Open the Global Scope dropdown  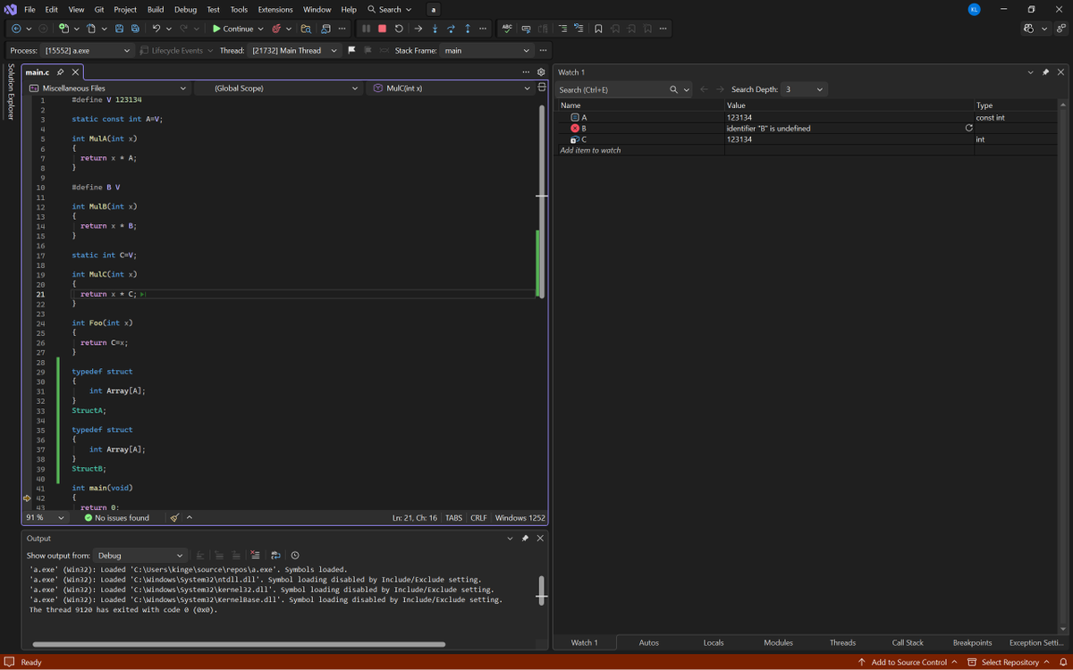(x=277, y=88)
